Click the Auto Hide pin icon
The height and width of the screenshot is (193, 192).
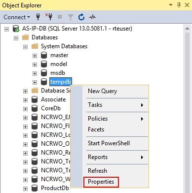tap(179, 5)
